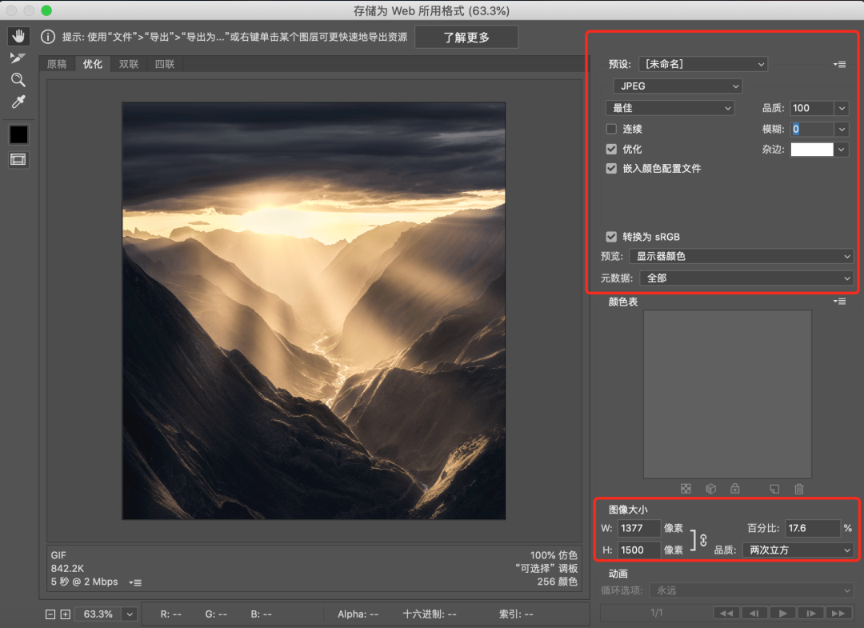Click the delete color trash icon
Viewport: 864px width, 628px height.
pyautogui.click(x=799, y=489)
